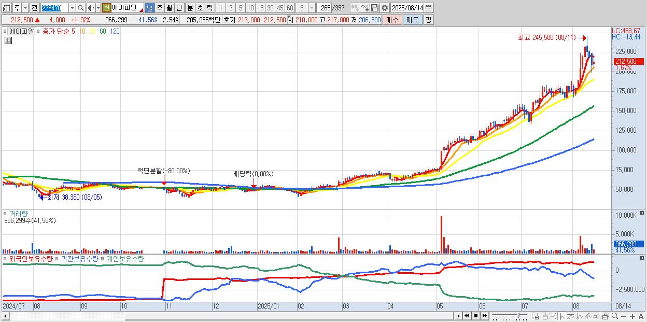Click the small expand button on the volume panel

click(x=642, y=213)
